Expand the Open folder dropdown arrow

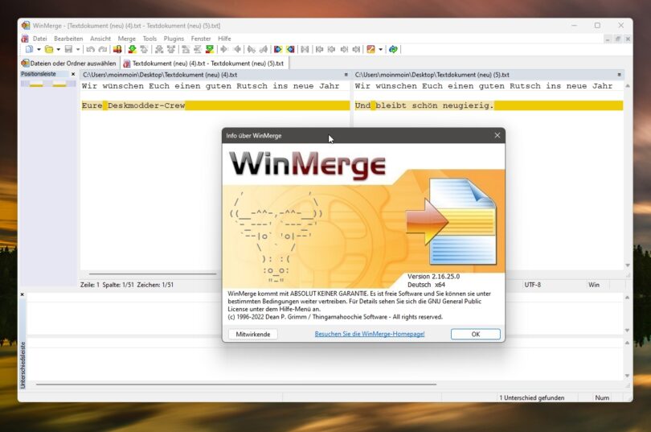(x=58, y=50)
